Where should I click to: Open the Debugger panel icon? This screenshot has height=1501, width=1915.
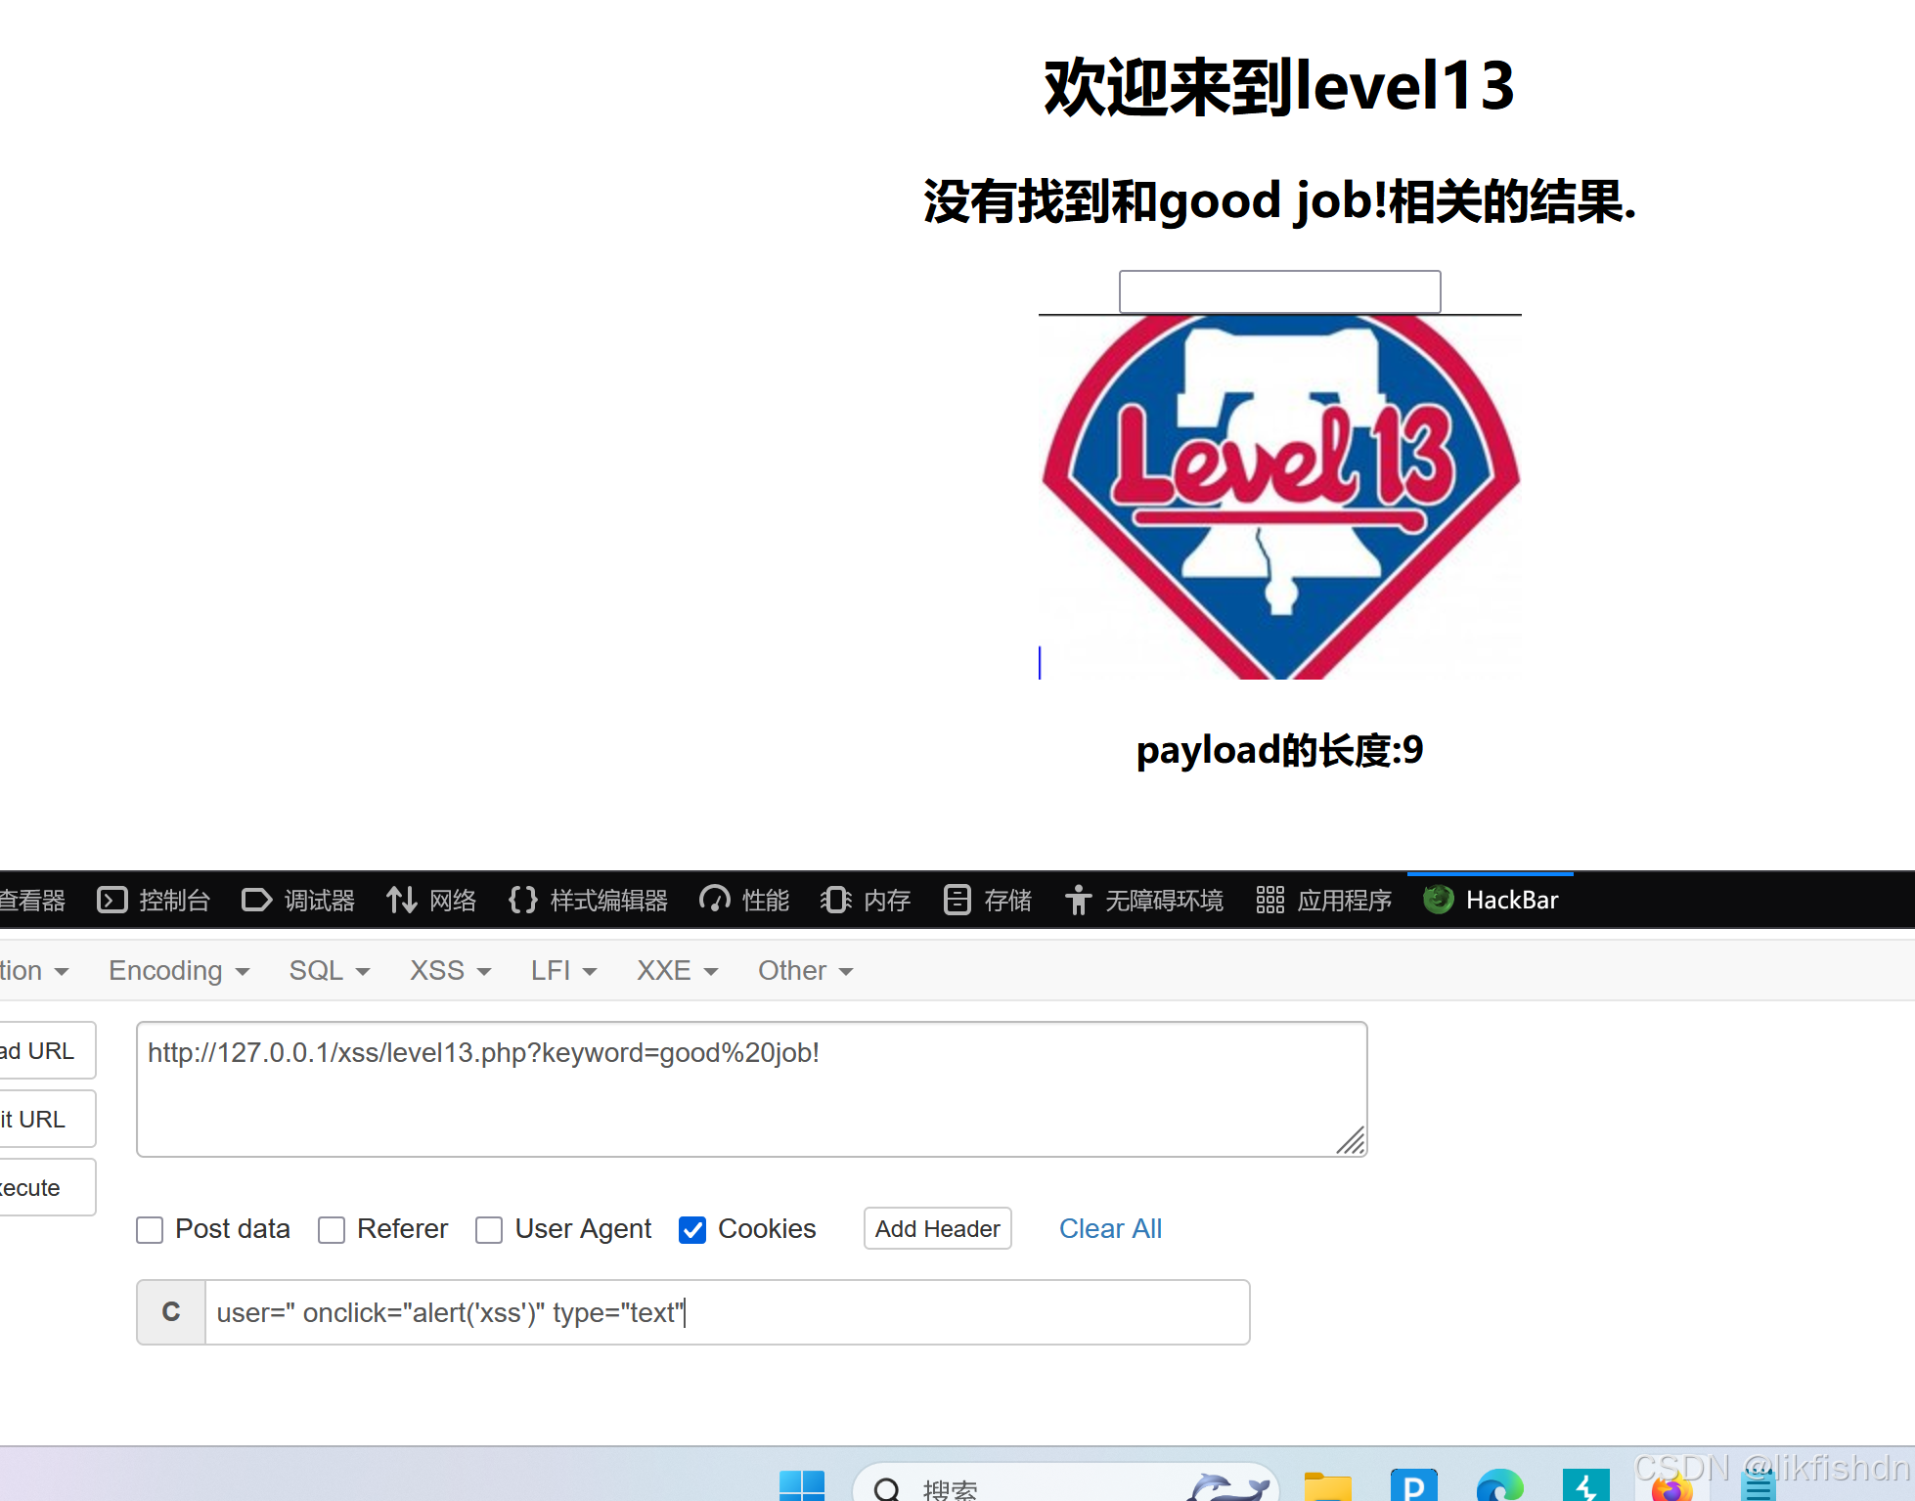tap(256, 900)
